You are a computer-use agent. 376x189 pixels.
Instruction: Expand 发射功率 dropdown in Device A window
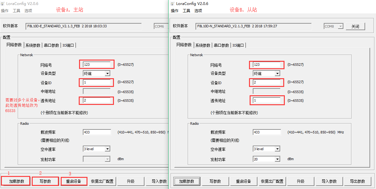coord(107,159)
